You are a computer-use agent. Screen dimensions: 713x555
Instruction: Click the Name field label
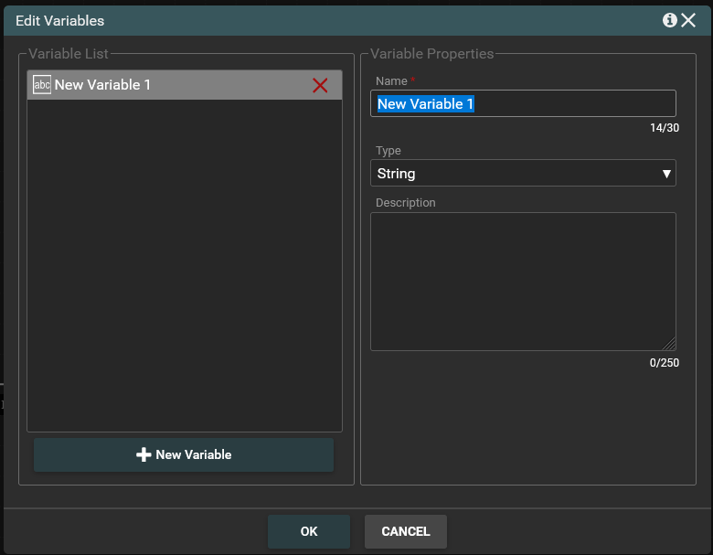(x=391, y=81)
